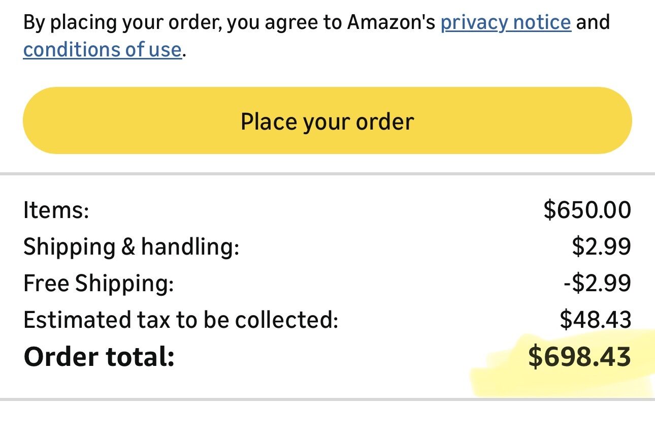This screenshot has width=655, height=433.
Task: Click Estimated tax to be collected label
Action: pos(180,320)
